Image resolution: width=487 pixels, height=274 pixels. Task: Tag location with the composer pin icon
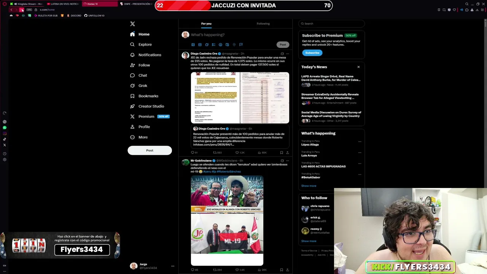tap(234, 45)
